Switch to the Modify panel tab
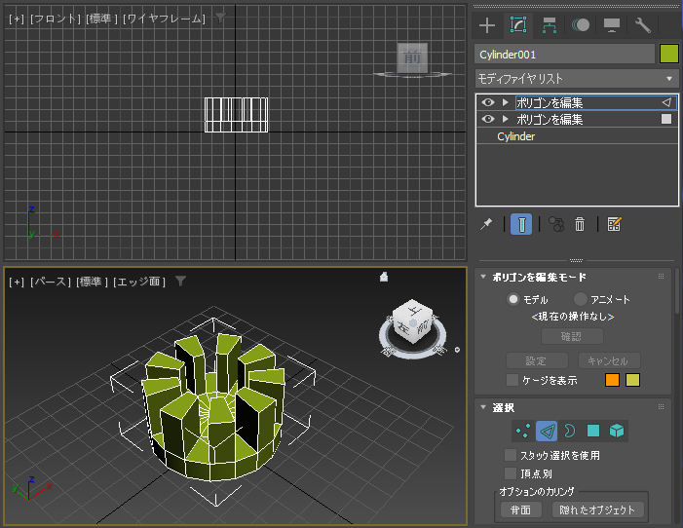683x528 pixels. (x=518, y=24)
